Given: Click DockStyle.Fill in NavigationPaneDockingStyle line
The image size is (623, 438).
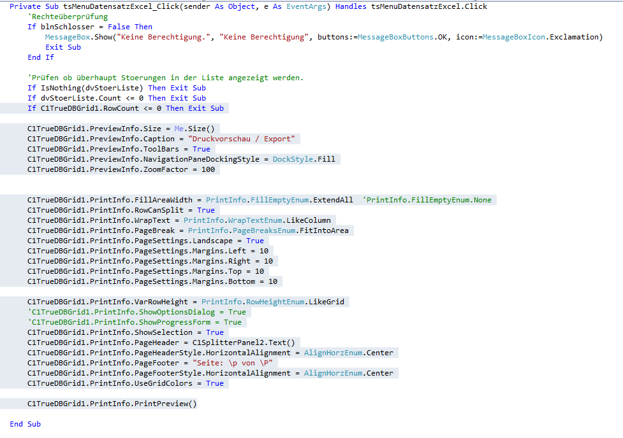Looking at the screenshot, I should [x=304, y=159].
